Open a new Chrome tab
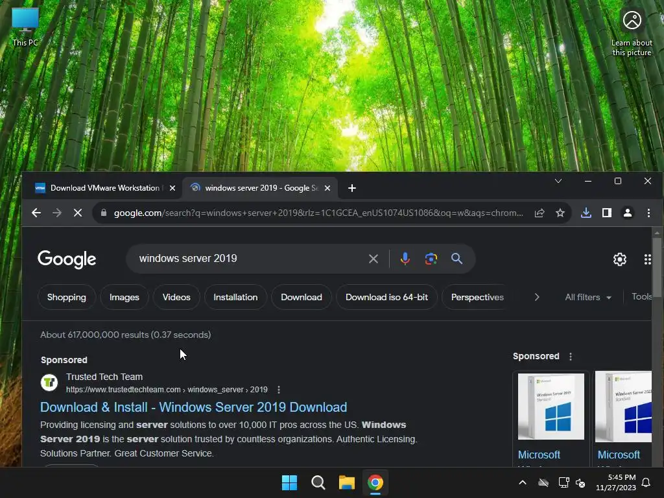Image resolution: width=664 pixels, height=498 pixels. (x=352, y=188)
